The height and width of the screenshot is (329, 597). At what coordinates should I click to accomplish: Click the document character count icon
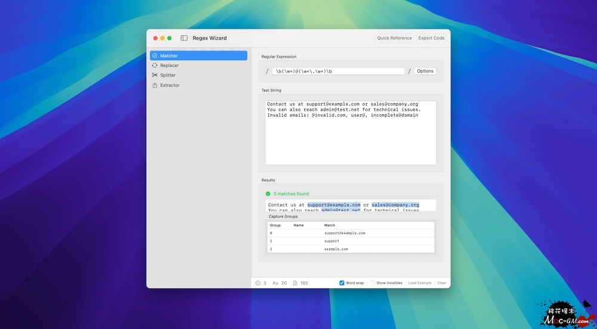coord(295,283)
